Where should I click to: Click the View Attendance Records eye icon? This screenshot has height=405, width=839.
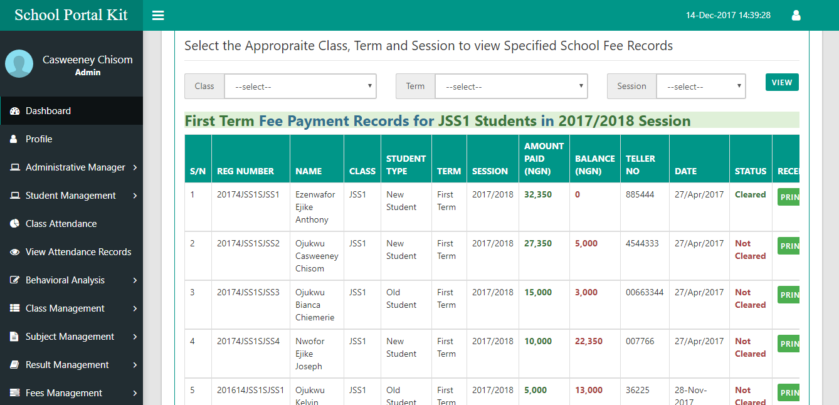(15, 252)
